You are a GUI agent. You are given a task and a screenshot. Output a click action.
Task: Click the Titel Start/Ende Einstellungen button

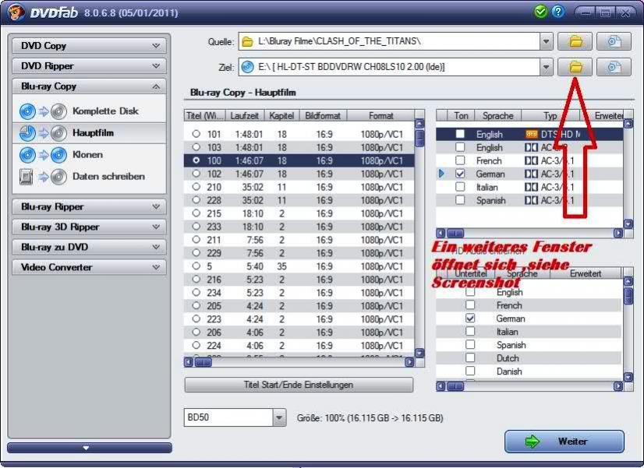[299, 385]
